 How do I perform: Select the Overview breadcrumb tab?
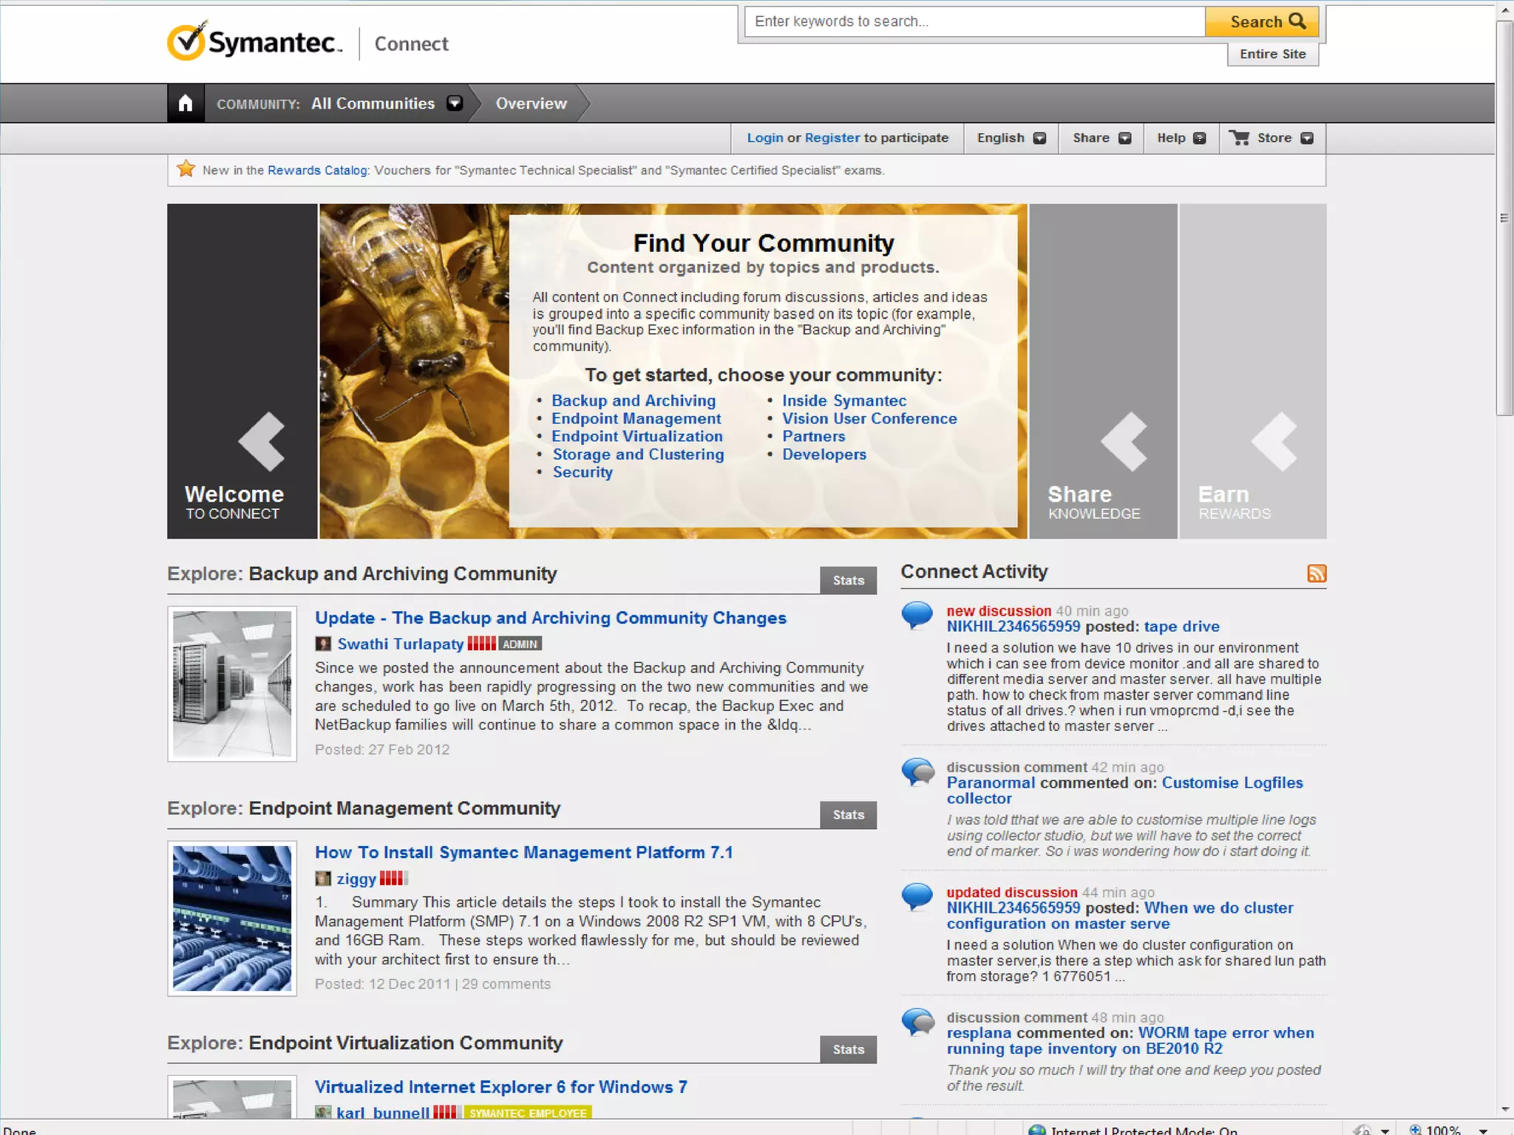click(x=531, y=103)
